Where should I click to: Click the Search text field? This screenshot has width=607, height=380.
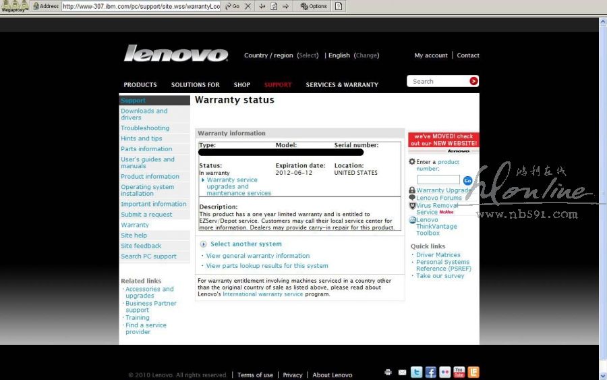click(438, 81)
